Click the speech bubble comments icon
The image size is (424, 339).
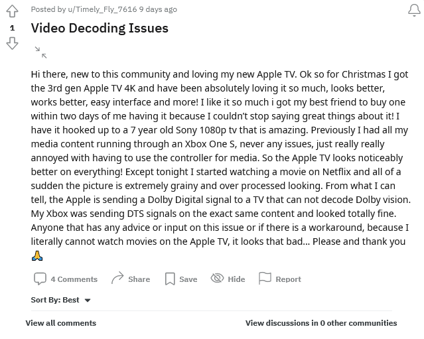tap(40, 279)
